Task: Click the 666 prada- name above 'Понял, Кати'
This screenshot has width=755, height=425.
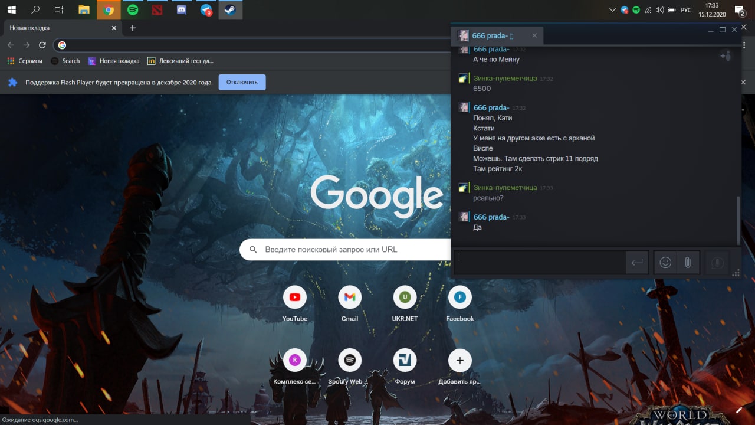Action: point(491,107)
